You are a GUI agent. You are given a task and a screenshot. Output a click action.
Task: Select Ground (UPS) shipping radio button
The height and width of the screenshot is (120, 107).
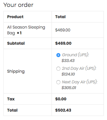point(58,55)
